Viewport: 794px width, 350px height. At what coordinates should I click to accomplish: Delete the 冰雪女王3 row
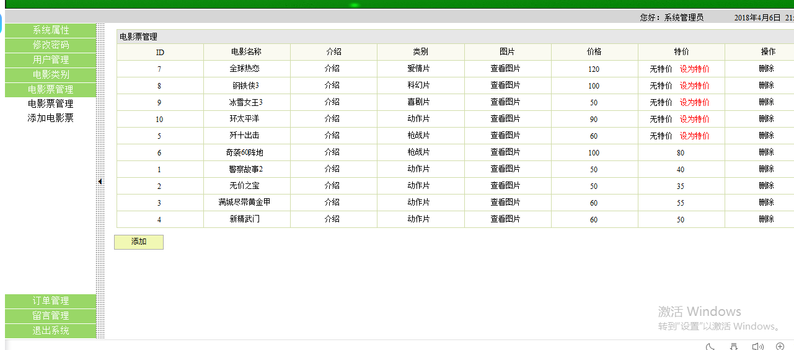pyautogui.click(x=766, y=102)
